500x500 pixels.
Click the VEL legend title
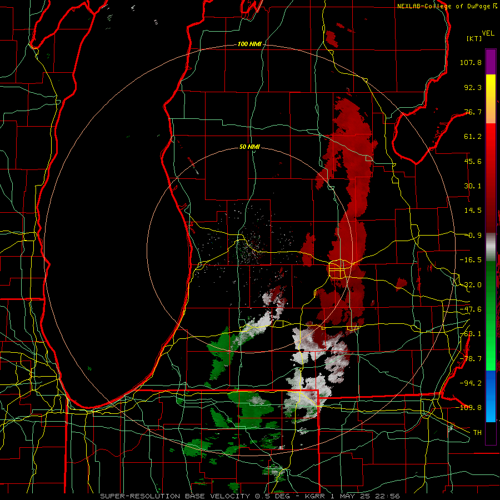[488, 33]
